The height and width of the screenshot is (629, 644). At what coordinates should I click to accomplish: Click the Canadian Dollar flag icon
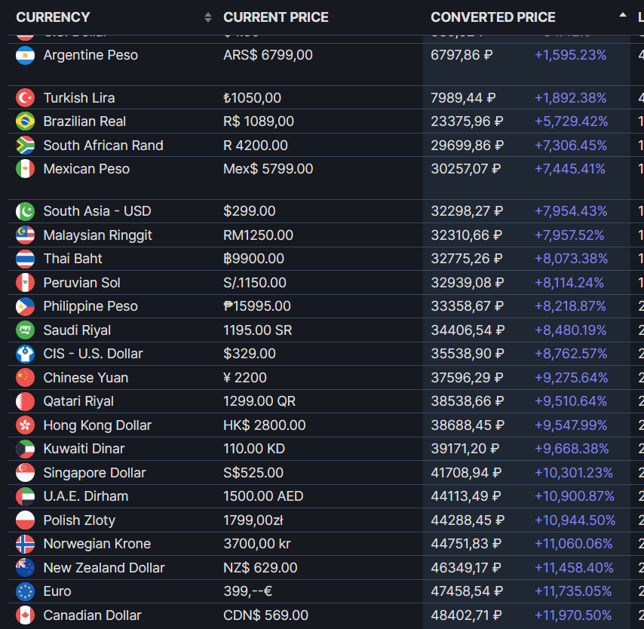click(x=26, y=615)
